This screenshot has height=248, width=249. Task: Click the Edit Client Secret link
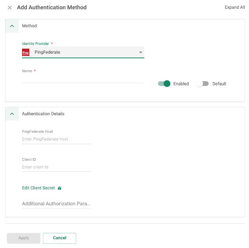pos(38,188)
